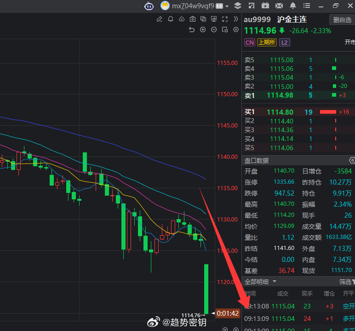Click the chart layout window icon
Image resolution: width=355 pixels, height=331 pixels.
[x=225, y=29]
